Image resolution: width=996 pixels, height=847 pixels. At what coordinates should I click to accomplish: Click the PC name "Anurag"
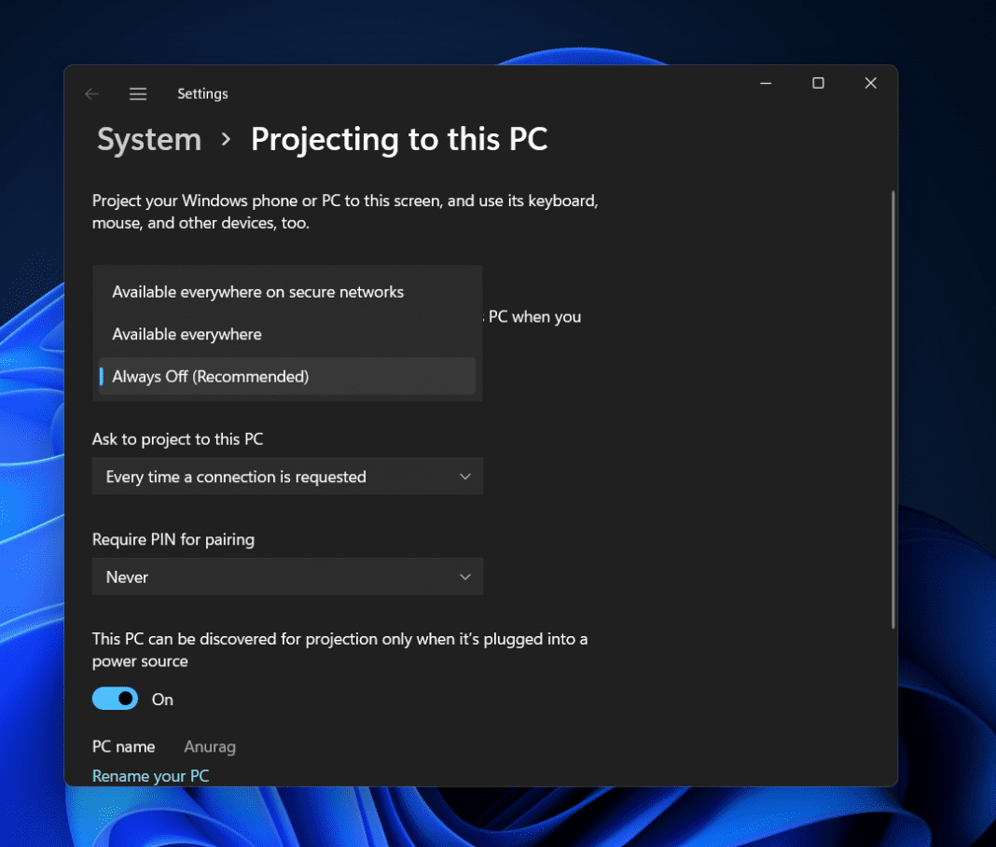(209, 746)
